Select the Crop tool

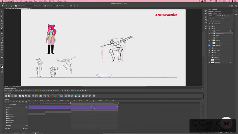(2, 21)
